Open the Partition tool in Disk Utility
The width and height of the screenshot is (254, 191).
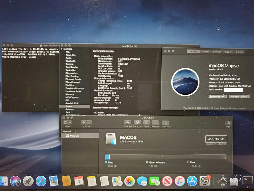(137, 123)
